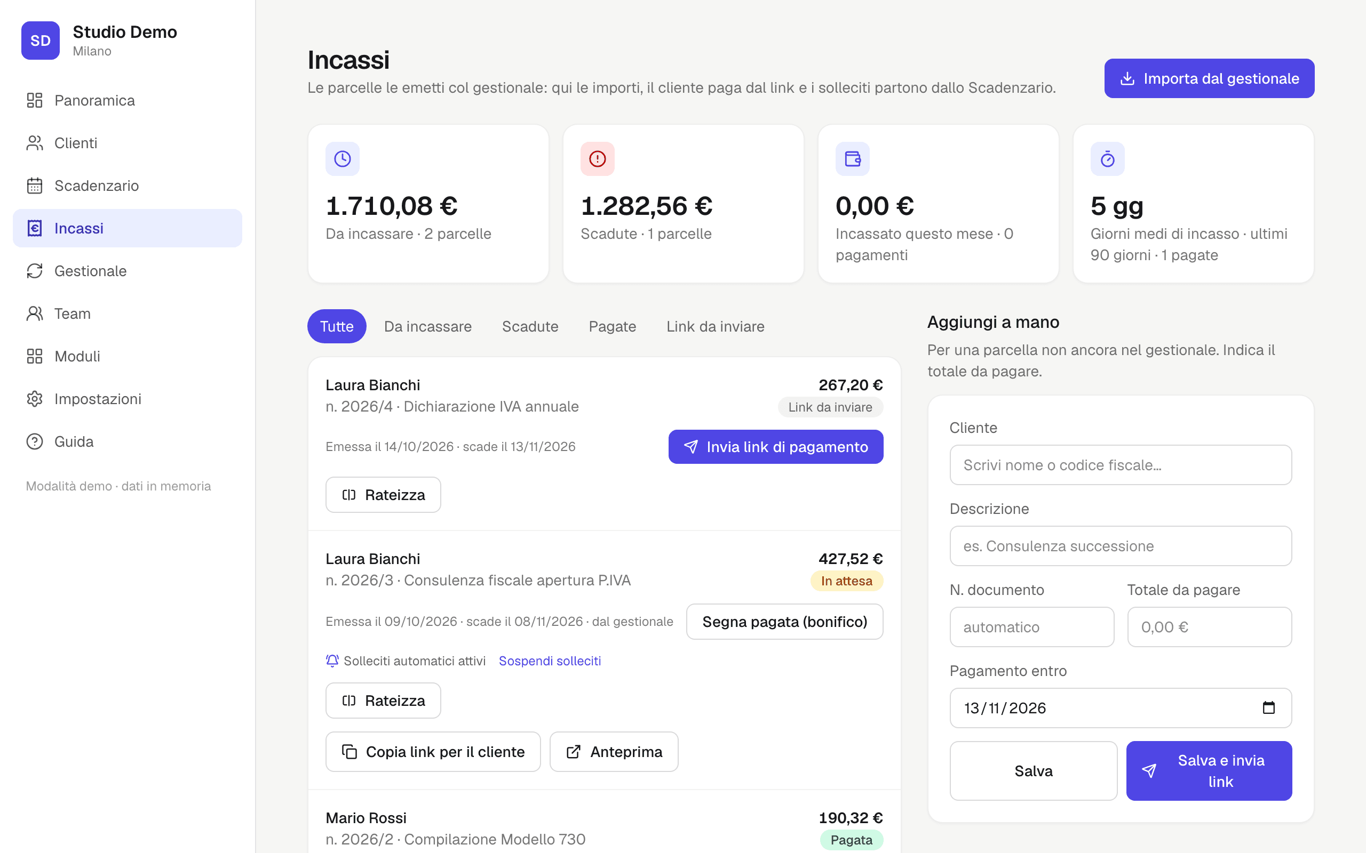The height and width of the screenshot is (853, 1366).
Task: Click the 'In attesa' status badge
Action: [847, 581]
